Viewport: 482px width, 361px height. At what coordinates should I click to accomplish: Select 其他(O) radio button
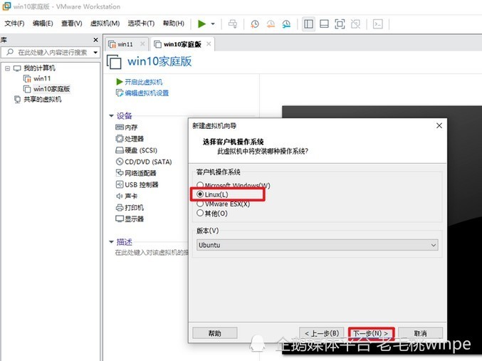(x=200, y=213)
